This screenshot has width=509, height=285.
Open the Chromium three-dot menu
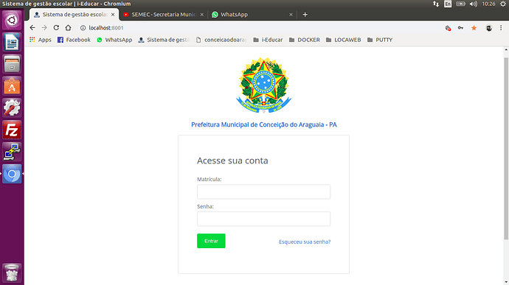[501, 28]
